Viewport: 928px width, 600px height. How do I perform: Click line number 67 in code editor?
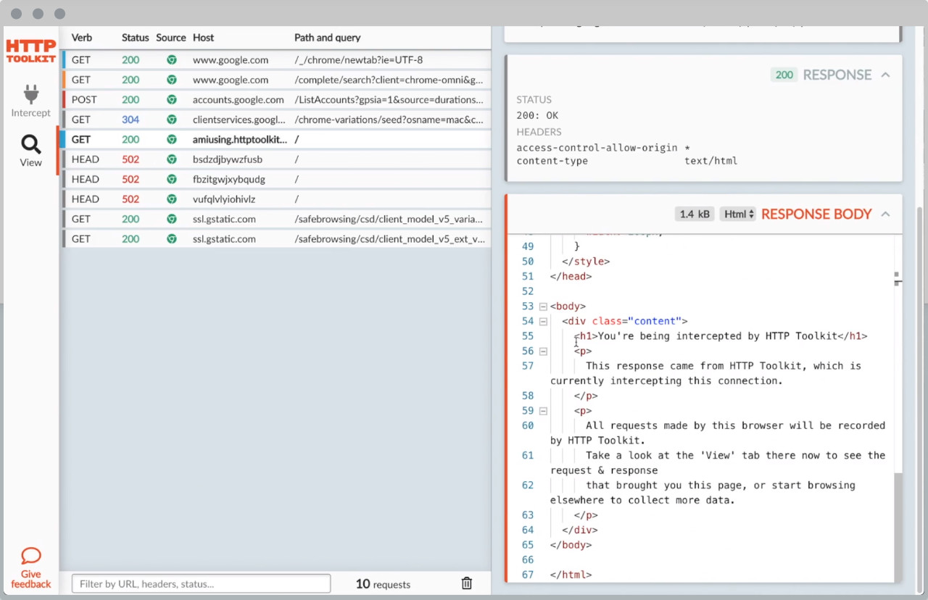click(527, 575)
